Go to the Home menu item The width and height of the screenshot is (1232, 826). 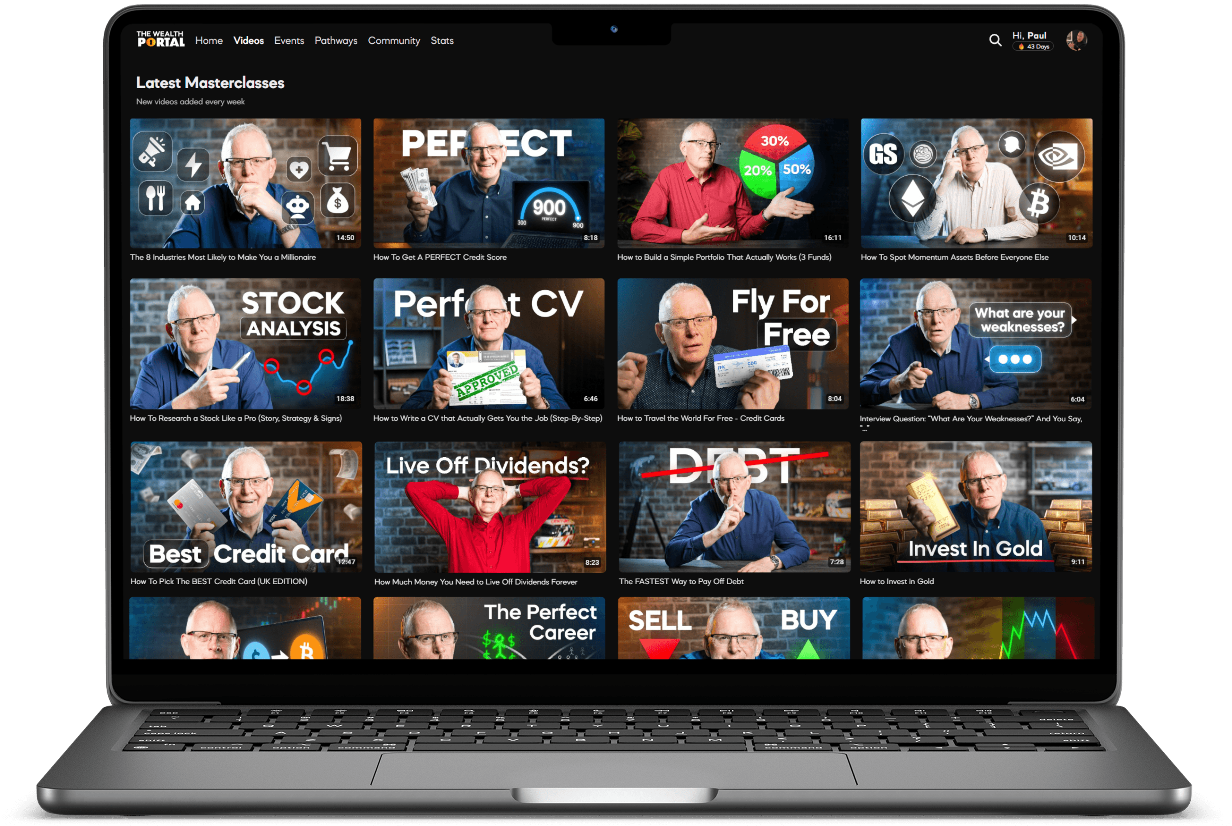(209, 40)
